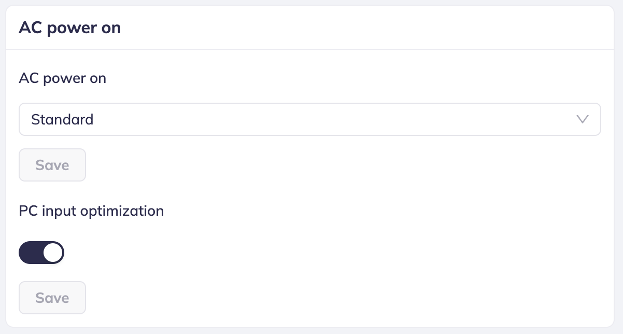This screenshot has width=623, height=334.
Task: Click the bold AC power on card heading
Action: tap(69, 27)
